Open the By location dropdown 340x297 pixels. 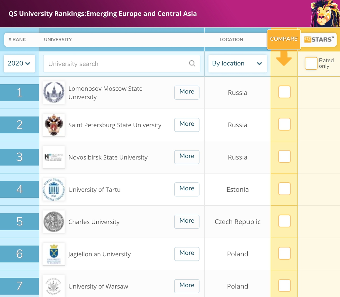tap(237, 63)
